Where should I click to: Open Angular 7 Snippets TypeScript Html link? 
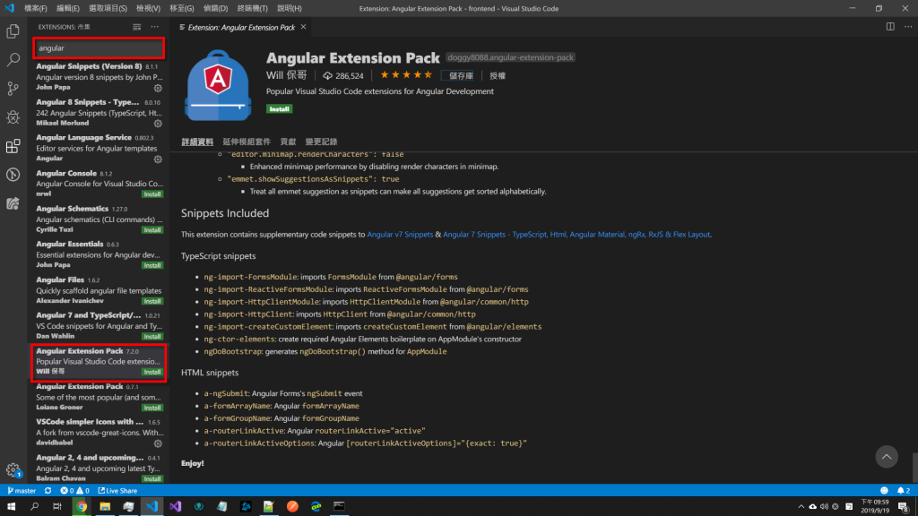coord(576,234)
